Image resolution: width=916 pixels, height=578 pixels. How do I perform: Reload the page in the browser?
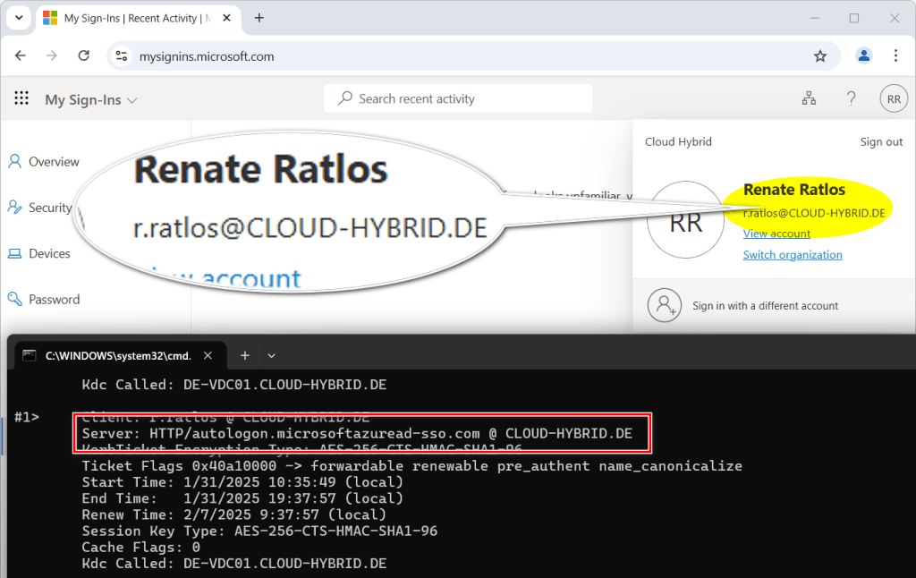pos(84,56)
